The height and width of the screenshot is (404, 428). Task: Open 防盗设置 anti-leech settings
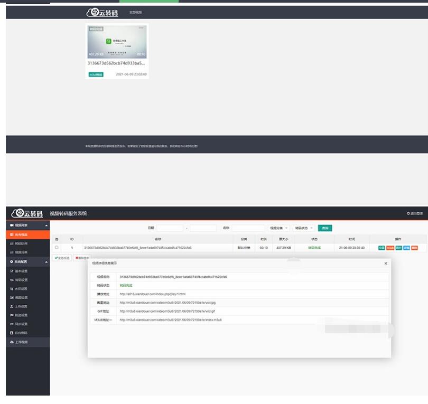point(21,315)
